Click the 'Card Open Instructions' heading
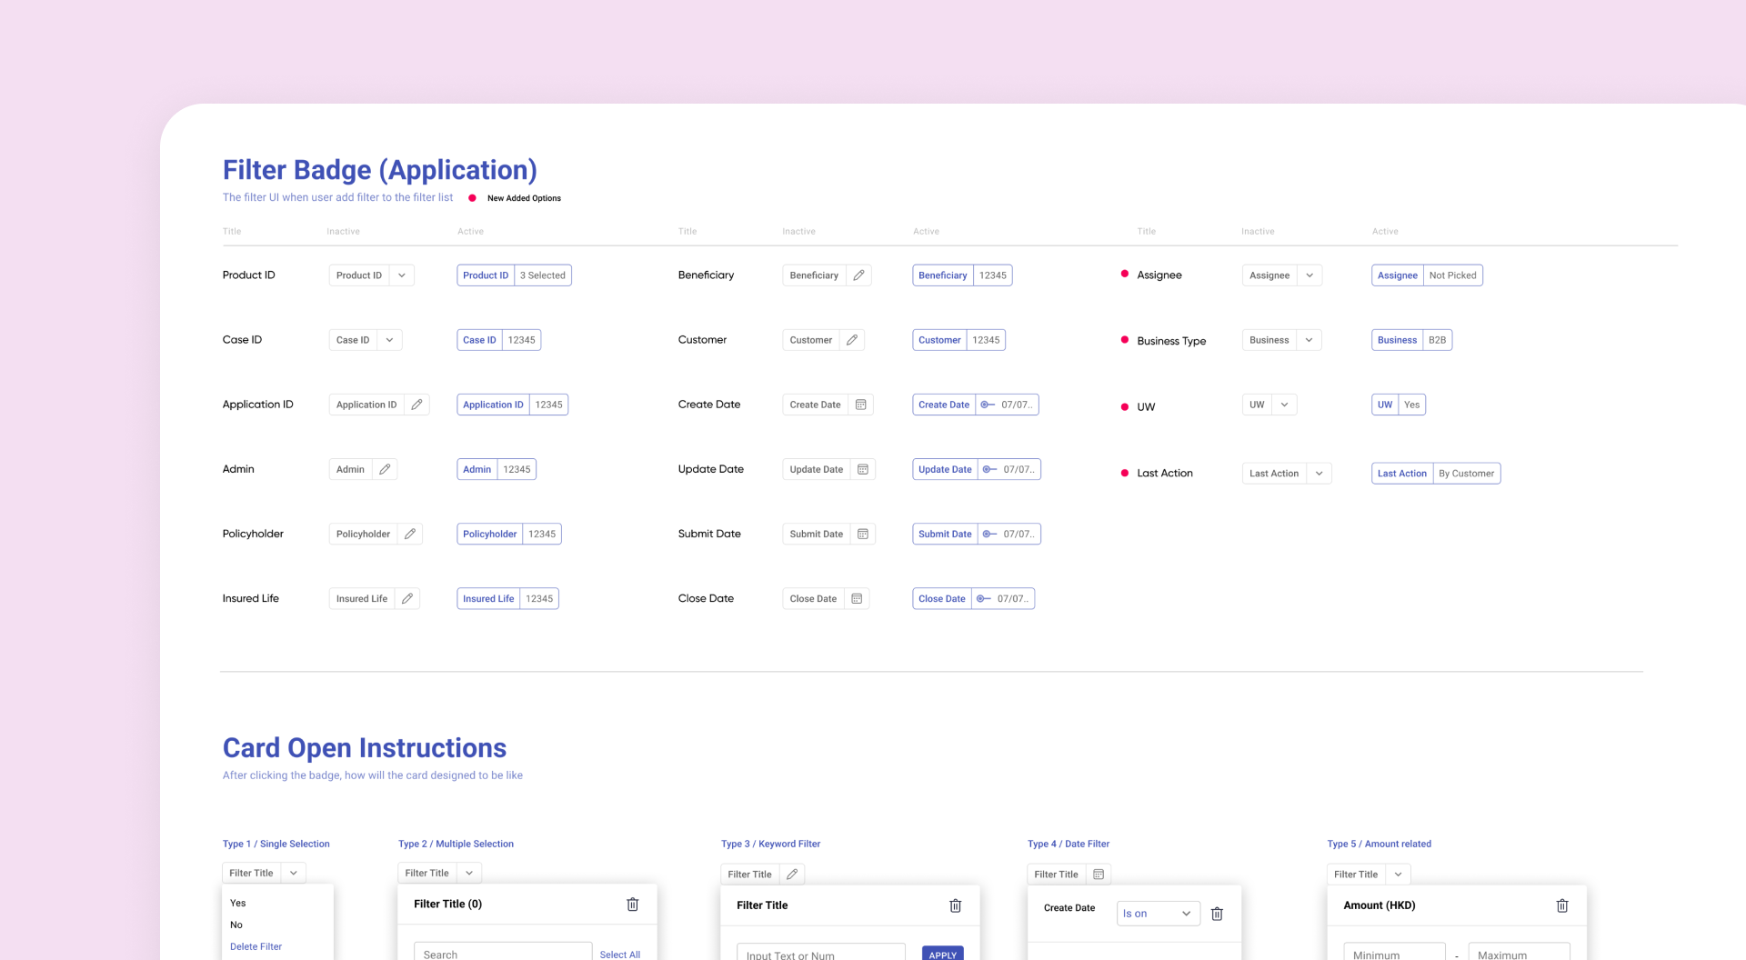Screen dimensions: 1746x960 365,747
